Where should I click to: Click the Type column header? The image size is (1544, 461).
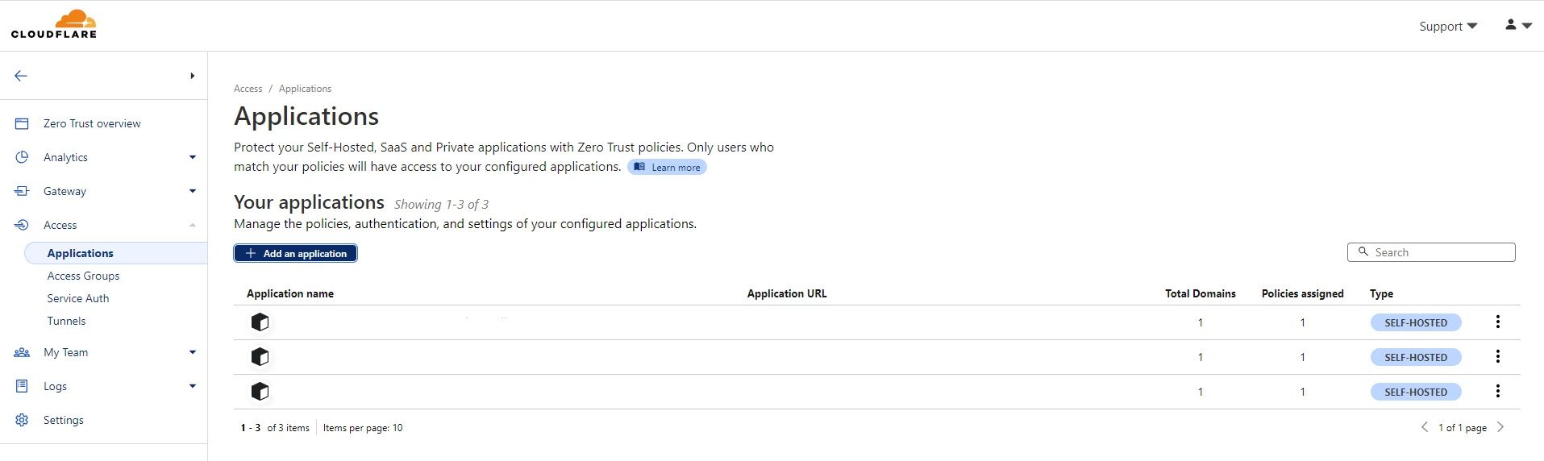coord(1381,293)
